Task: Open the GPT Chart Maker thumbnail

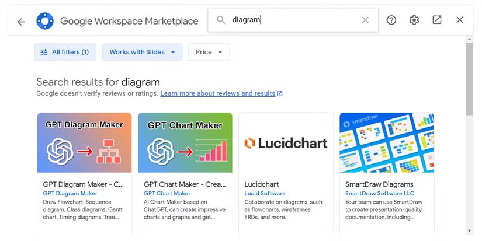Action: [x=185, y=142]
